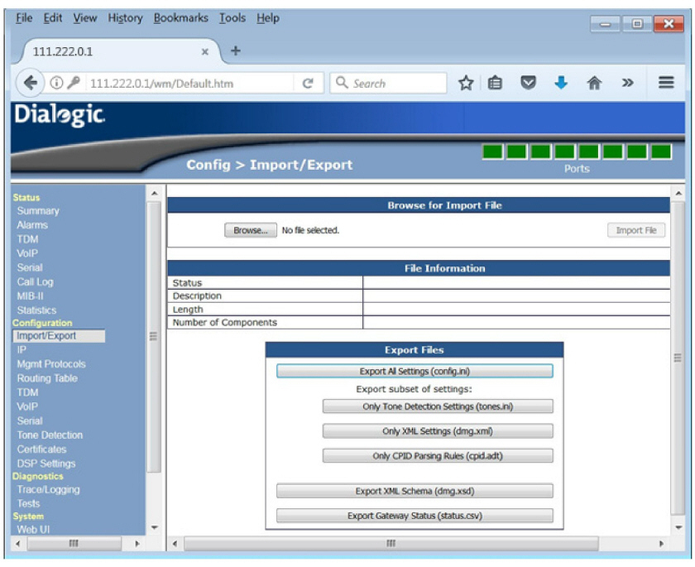Open the Help menu
The width and height of the screenshot is (695, 567).
(x=268, y=18)
